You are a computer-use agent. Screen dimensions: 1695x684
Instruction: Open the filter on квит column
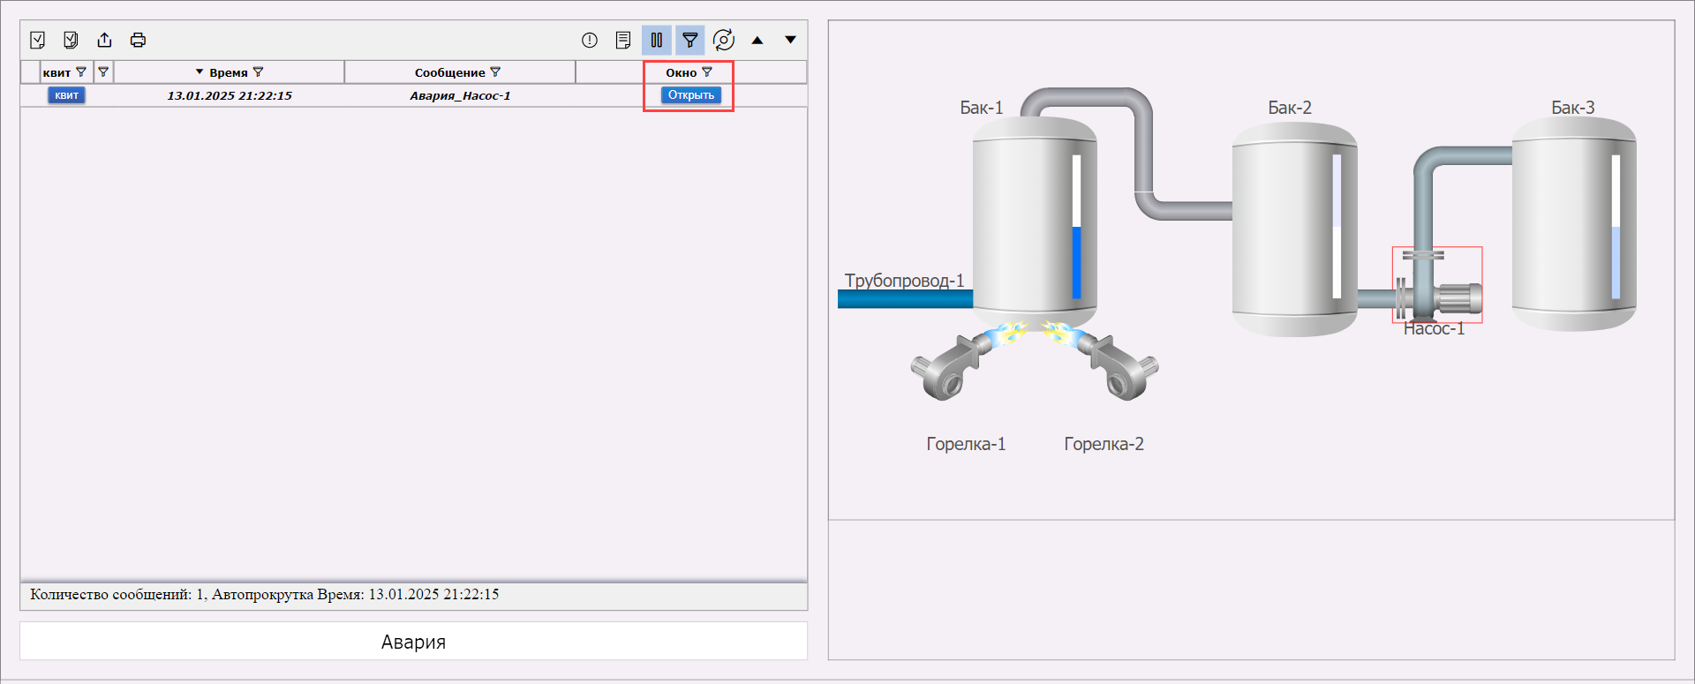(x=81, y=72)
